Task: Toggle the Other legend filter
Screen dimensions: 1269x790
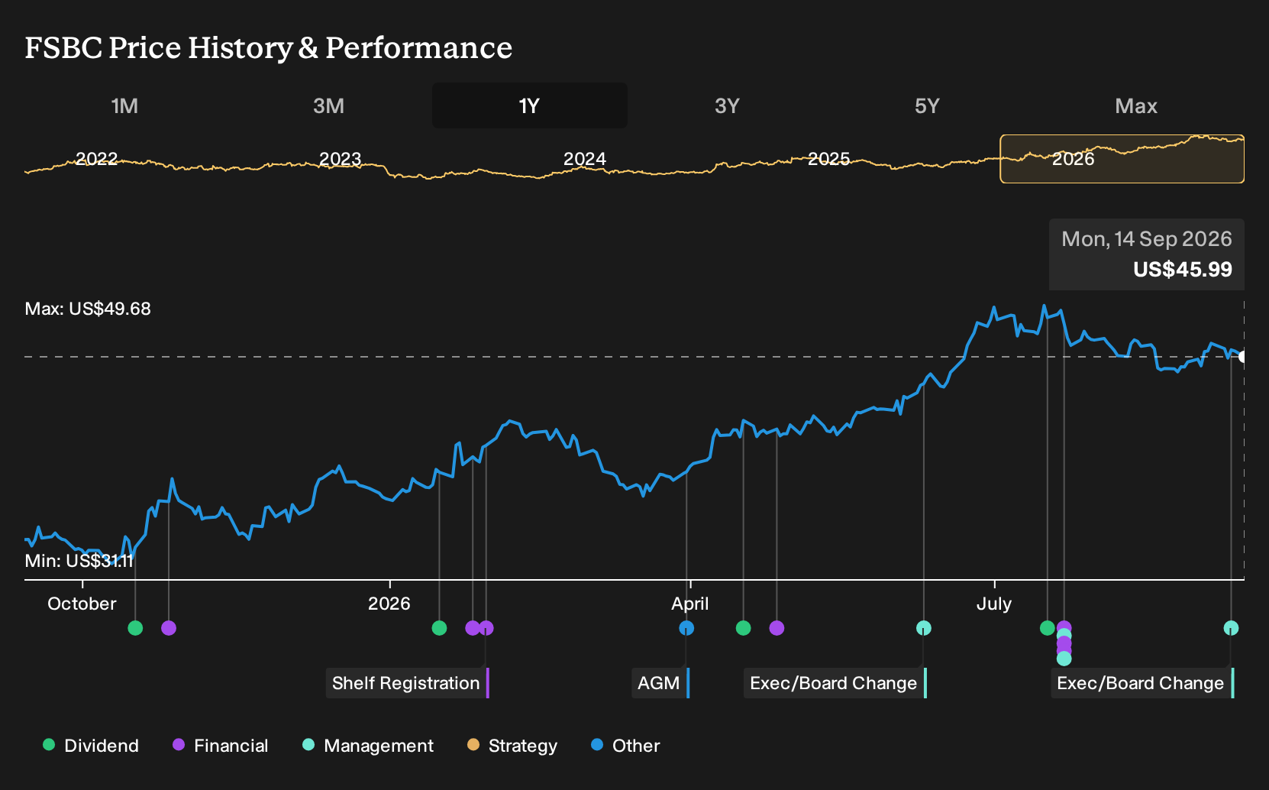Action: [625, 746]
